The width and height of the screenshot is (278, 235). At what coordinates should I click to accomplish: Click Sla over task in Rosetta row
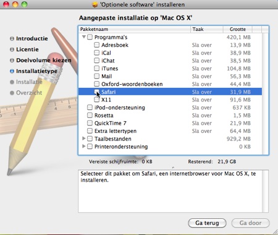202,116
